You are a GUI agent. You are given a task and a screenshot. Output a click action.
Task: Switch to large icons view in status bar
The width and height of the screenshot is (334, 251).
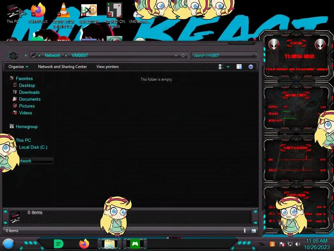pos(253,230)
